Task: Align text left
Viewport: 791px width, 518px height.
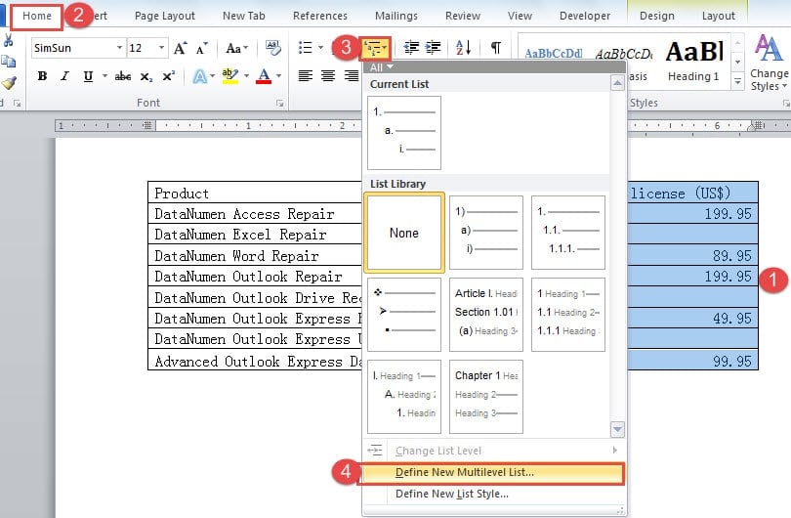Action: coord(306,76)
